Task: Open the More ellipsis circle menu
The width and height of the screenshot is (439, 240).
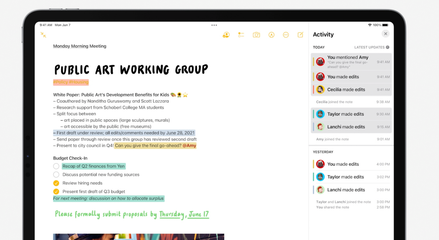Action: pyautogui.click(x=286, y=35)
